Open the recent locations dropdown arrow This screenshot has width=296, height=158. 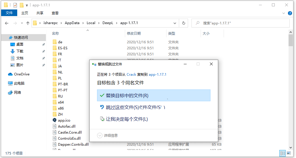[22, 23]
